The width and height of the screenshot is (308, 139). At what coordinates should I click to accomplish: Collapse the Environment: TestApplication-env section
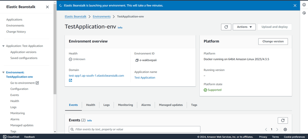coord(3,73)
